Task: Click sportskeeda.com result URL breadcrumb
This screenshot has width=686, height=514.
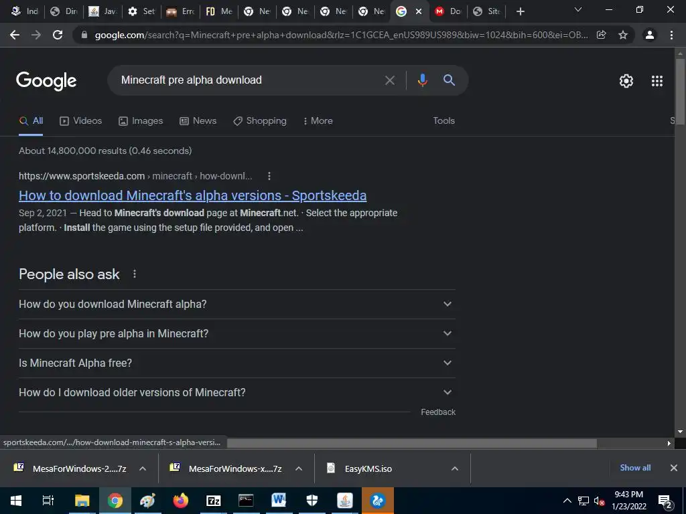Action: (x=135, y=176)
